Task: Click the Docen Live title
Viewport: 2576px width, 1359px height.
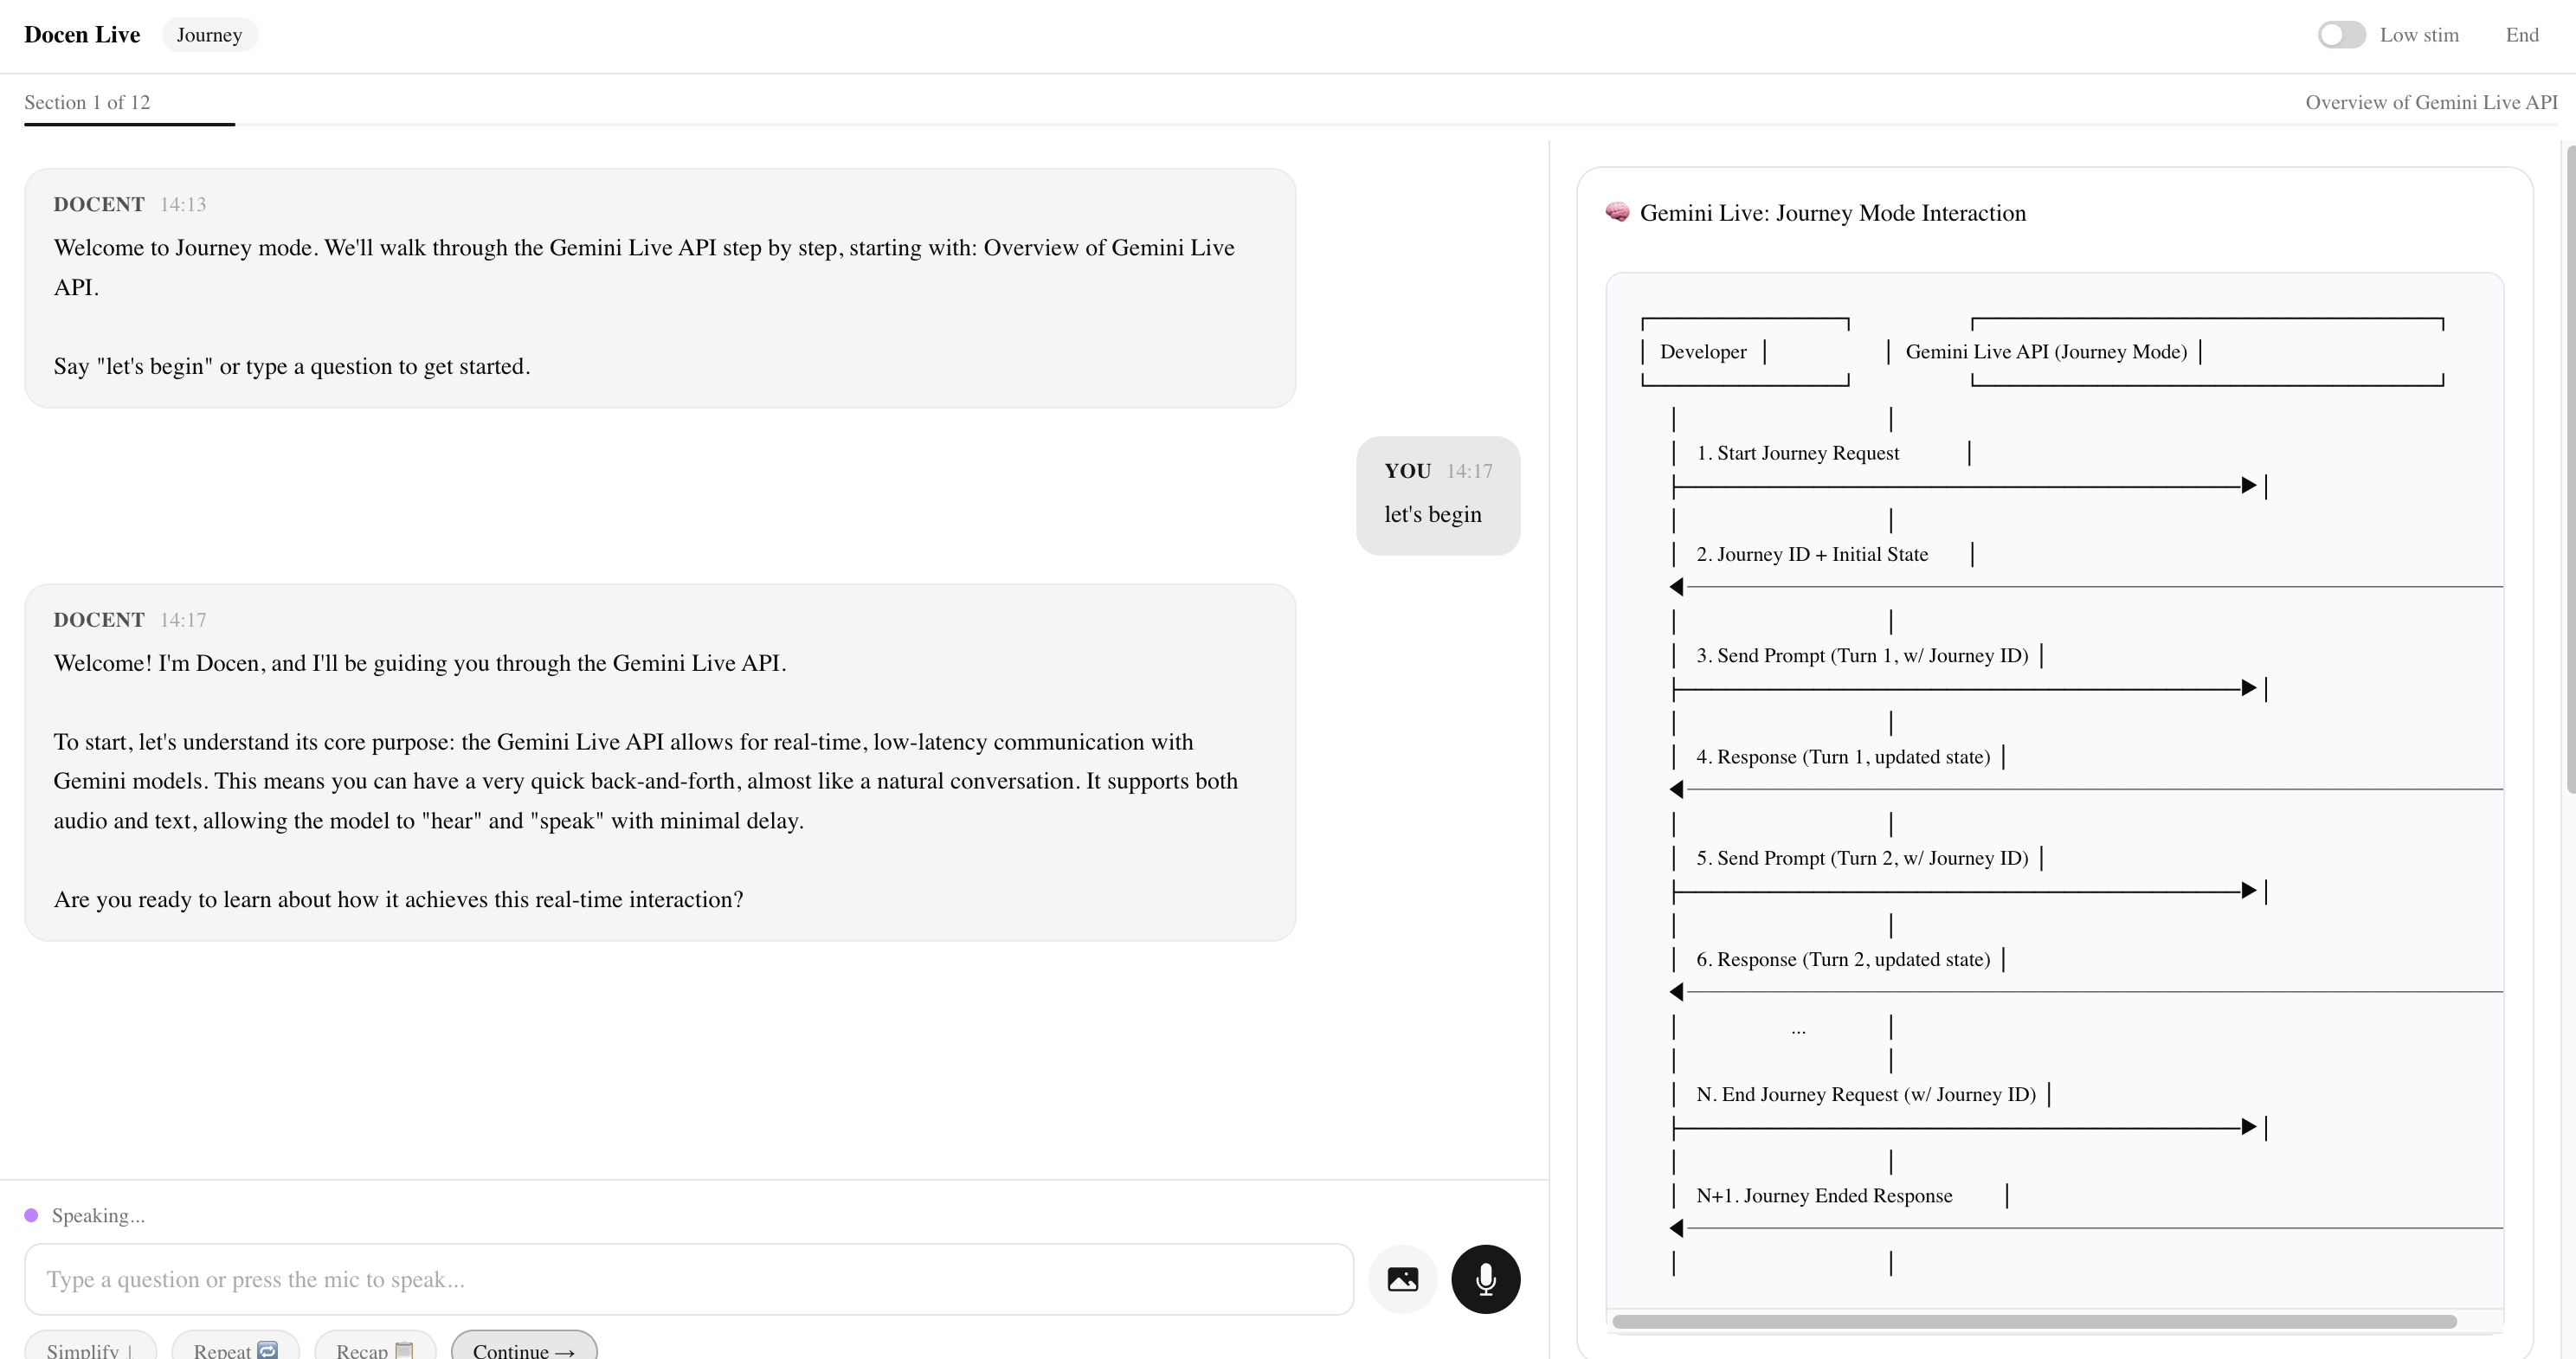Action: point(82,35)
